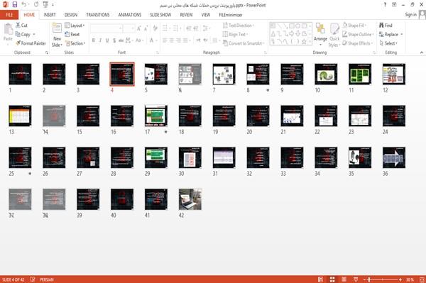Click the zoom slider track
Screen dimensions: 426x283
point(383,279)
